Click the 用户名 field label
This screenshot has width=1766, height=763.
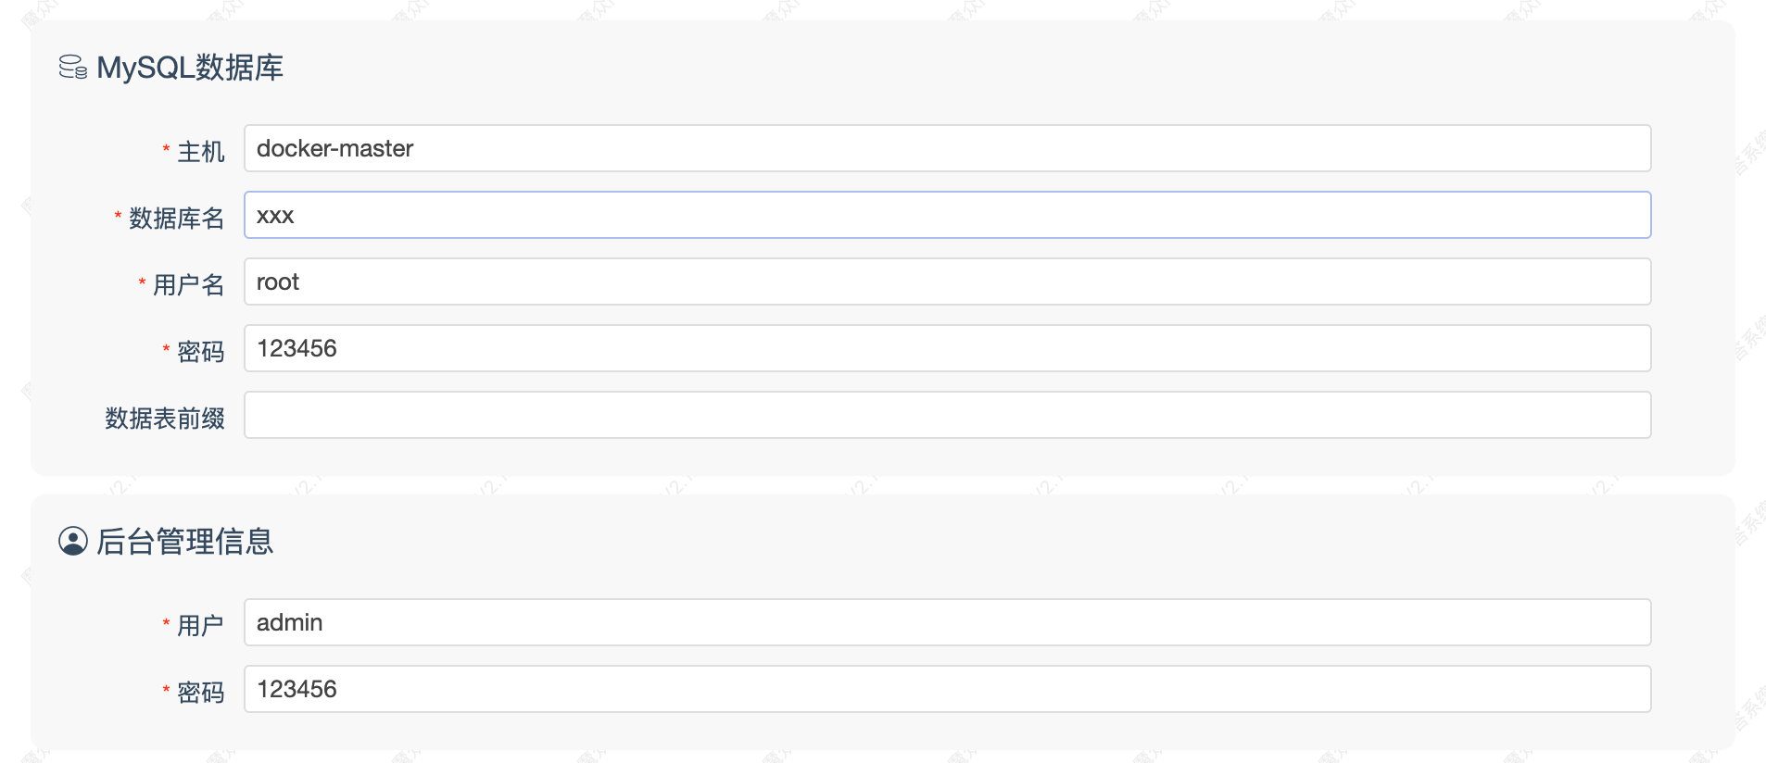click(188, 284)
